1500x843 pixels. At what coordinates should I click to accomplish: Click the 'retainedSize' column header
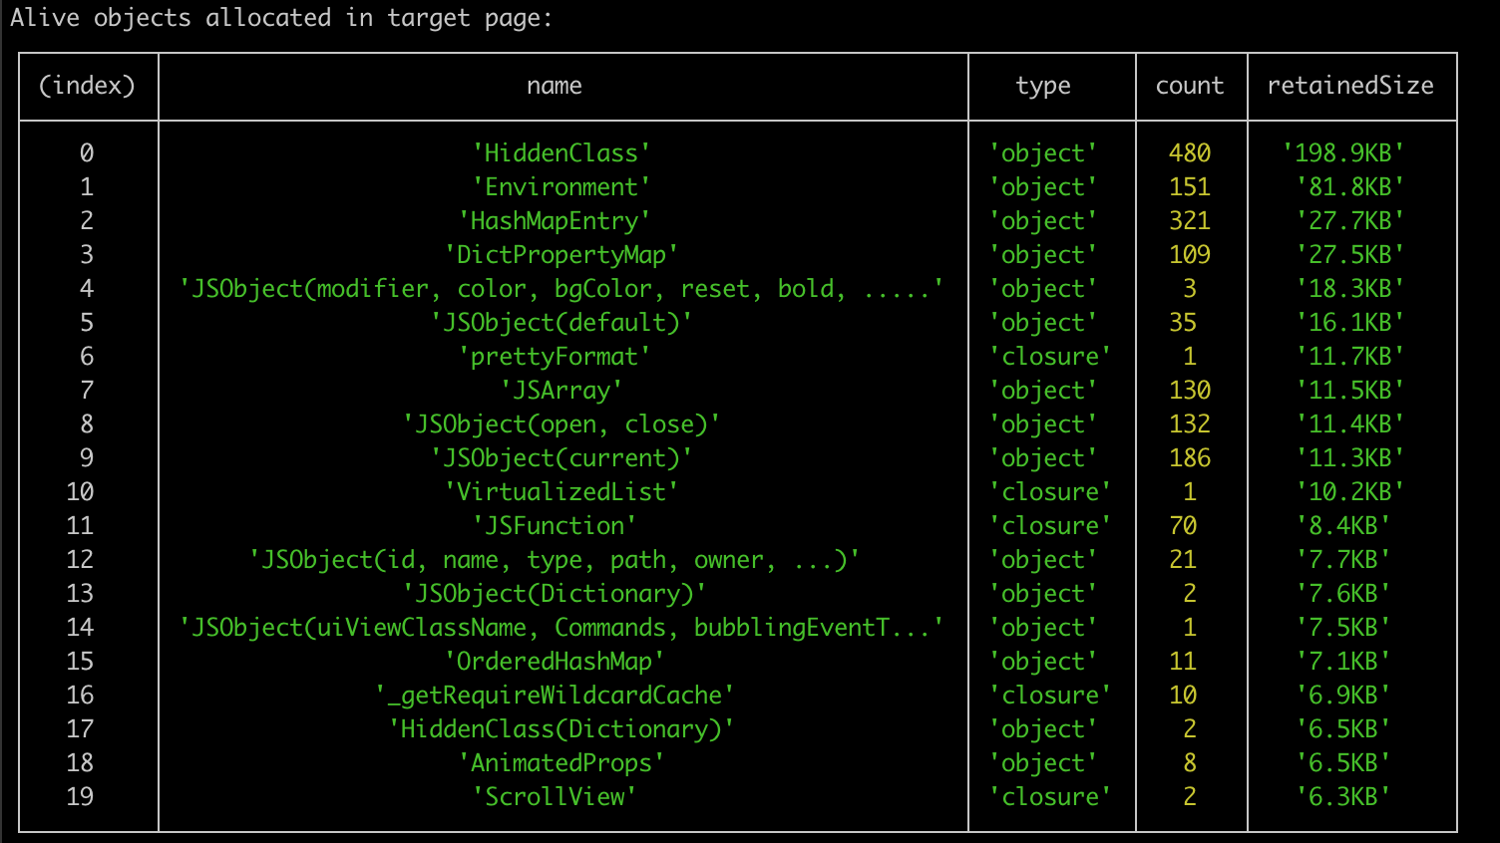point(1350,86)
